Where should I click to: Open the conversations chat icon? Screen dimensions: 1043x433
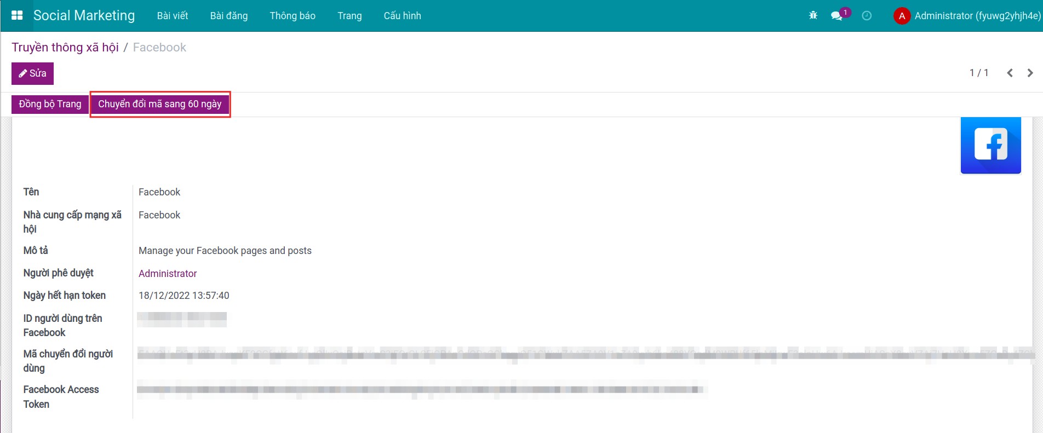[836, 16]
